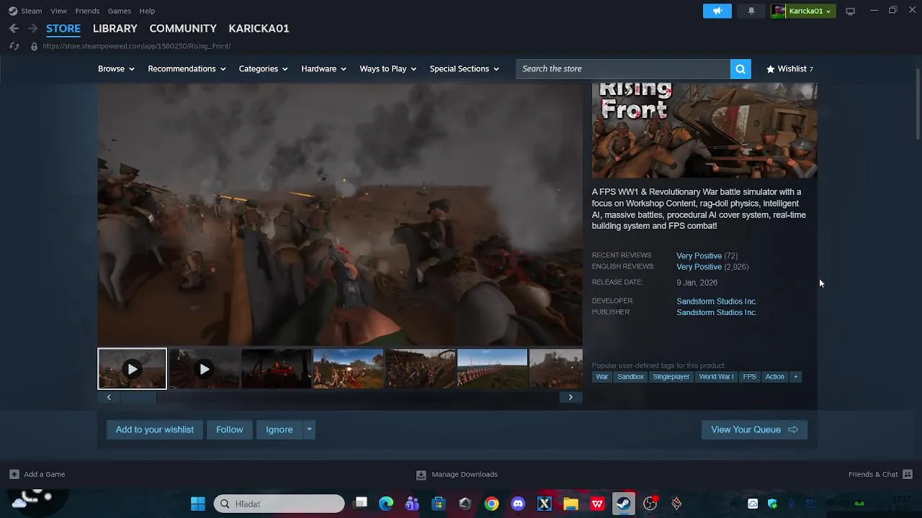Open the Help menu

[147, 11]
